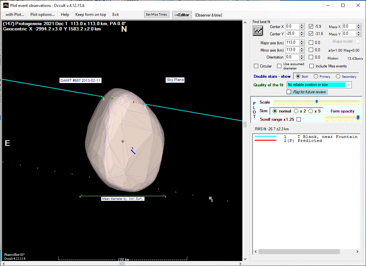Increase Major axis with the up stepper
This screenshot has width=366, height=266.
(302, 41)
